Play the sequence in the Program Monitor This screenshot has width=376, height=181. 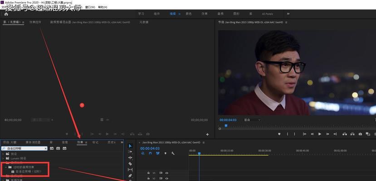(320, 134)
